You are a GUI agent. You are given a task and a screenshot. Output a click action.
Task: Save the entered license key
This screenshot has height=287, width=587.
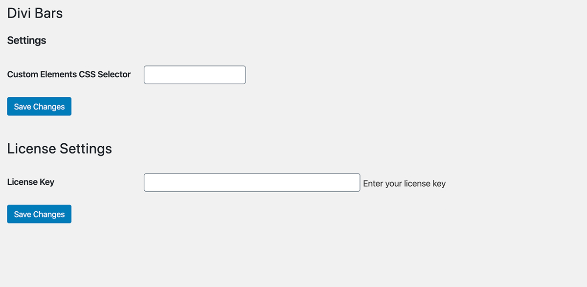click(x=39, y=214)
